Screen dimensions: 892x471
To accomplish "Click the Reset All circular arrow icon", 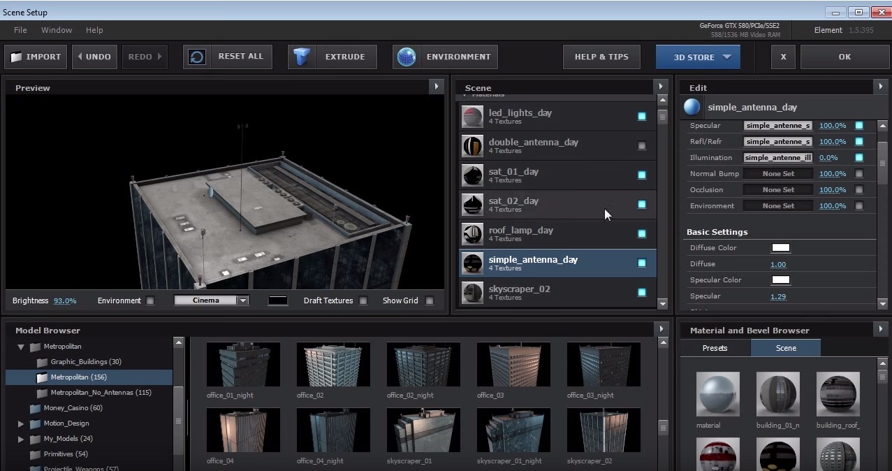I will click(x=196, y=57).
